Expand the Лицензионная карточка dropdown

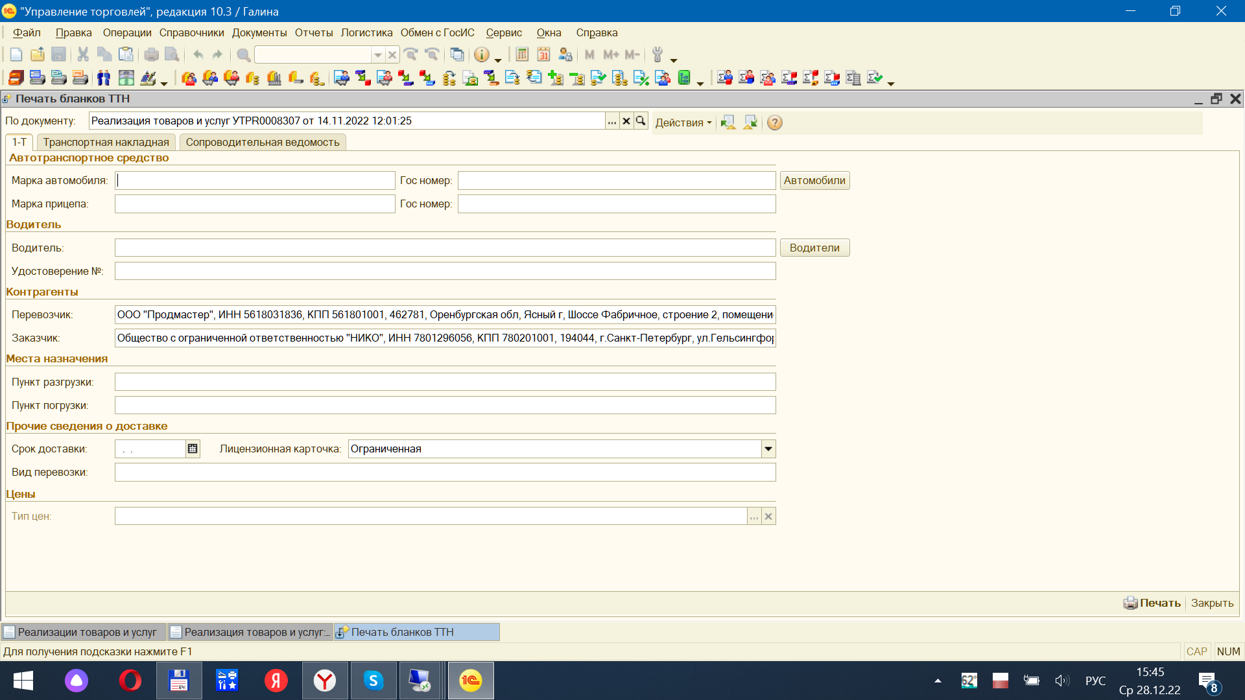click(x=768, y=449)
